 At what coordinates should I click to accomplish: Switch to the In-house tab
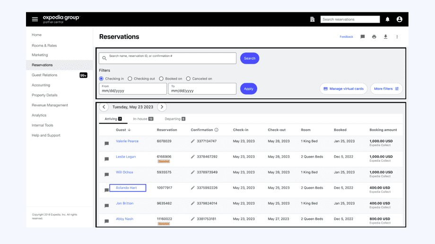(x=143, y=119)
